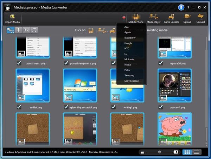Uncheck uglywriting succesful.png
211x159 pixels.
coord(66,107)
